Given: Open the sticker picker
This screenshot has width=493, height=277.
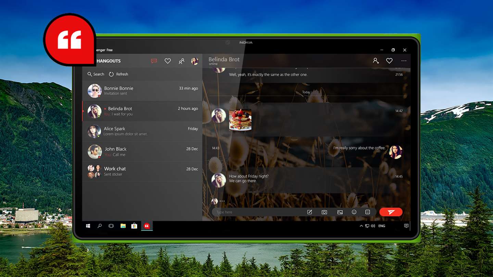Looking at the screenshot, I should coord(368,212).
